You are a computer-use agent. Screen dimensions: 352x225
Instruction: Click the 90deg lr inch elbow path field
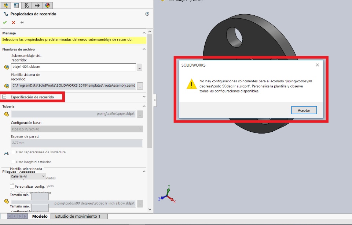73,203
